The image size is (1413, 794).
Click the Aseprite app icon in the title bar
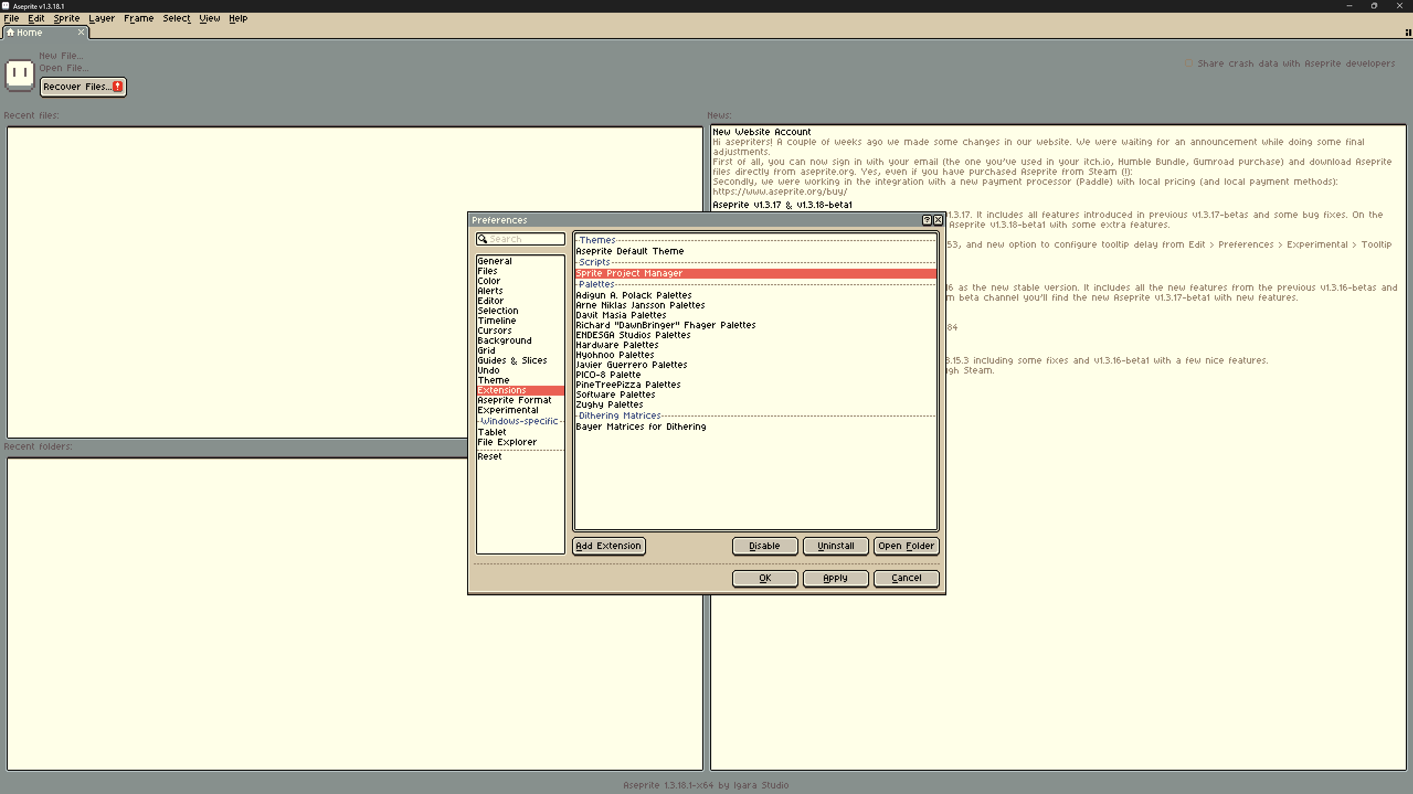click(6, 6)
